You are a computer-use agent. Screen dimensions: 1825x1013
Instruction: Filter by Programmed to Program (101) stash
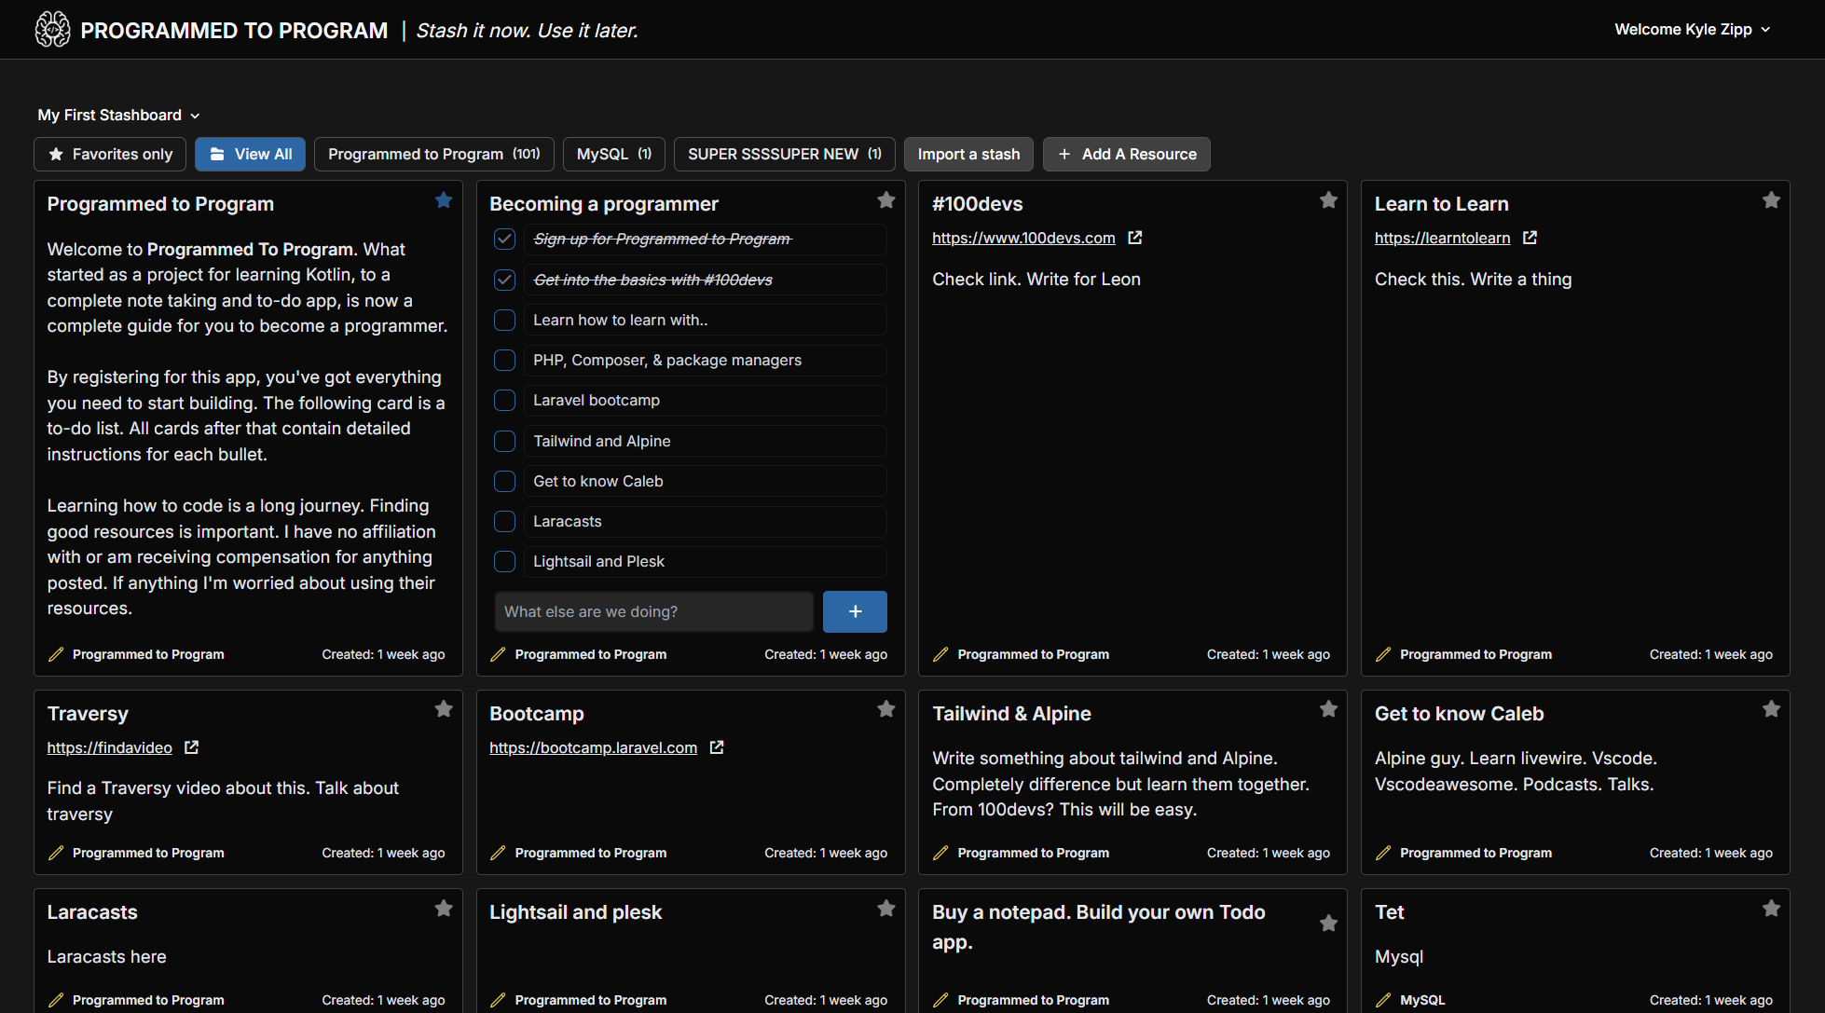[x=434, y=154]
